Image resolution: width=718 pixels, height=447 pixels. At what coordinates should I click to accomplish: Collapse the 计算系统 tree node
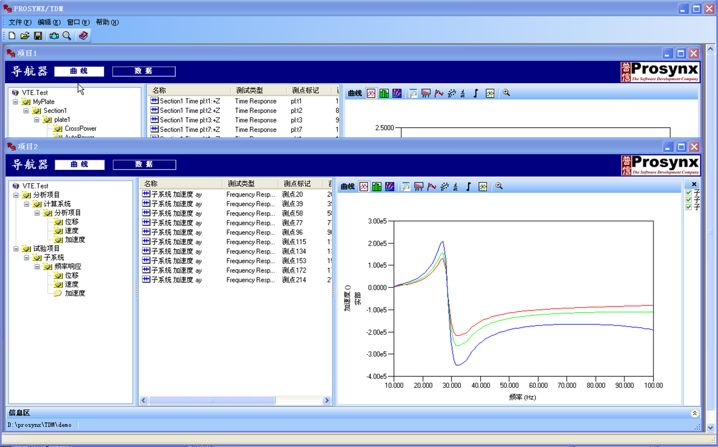(x=27, y=204)
